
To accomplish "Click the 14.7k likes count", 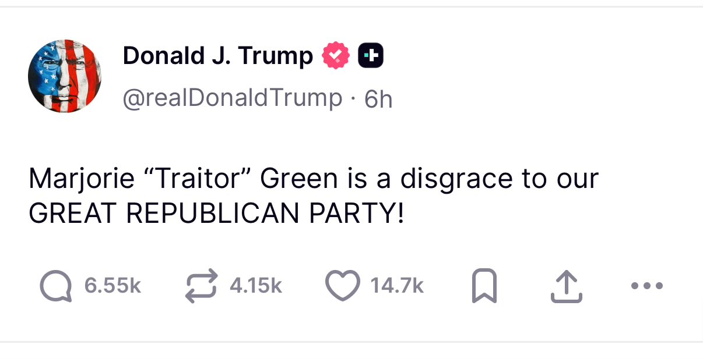I will [x=397, y=286].
